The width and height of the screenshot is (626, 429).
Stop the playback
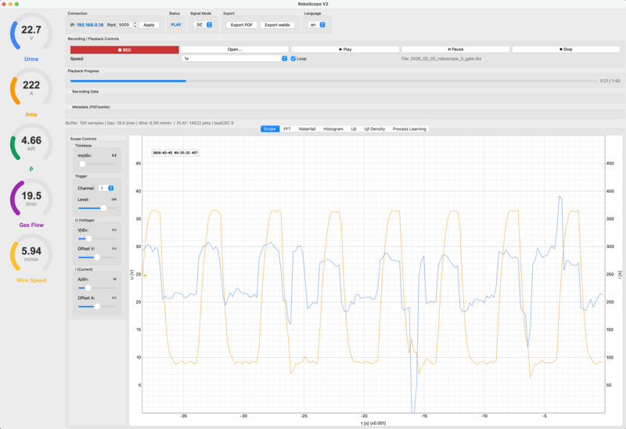[566, 49]
